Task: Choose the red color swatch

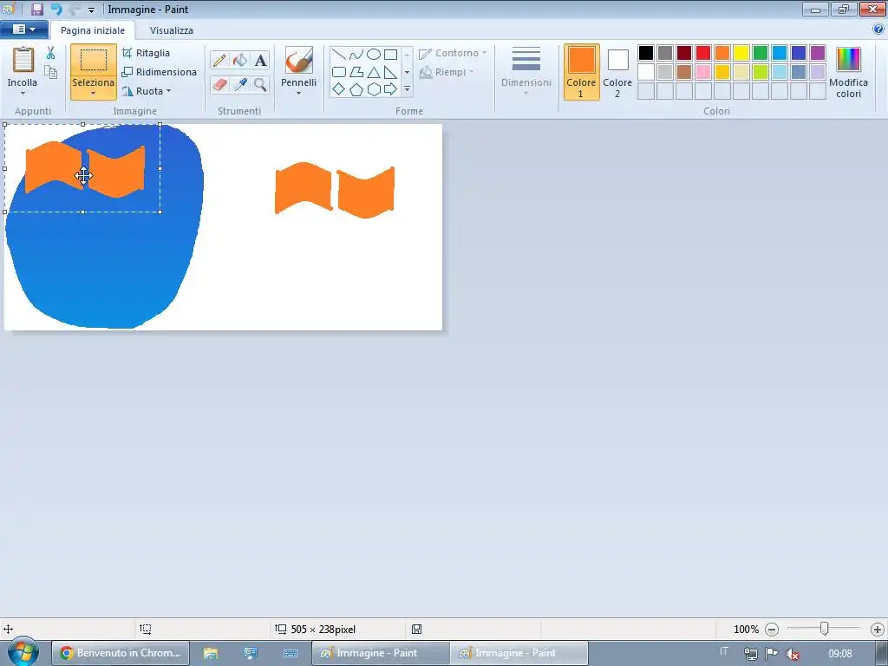Action: tap(703, 53)
